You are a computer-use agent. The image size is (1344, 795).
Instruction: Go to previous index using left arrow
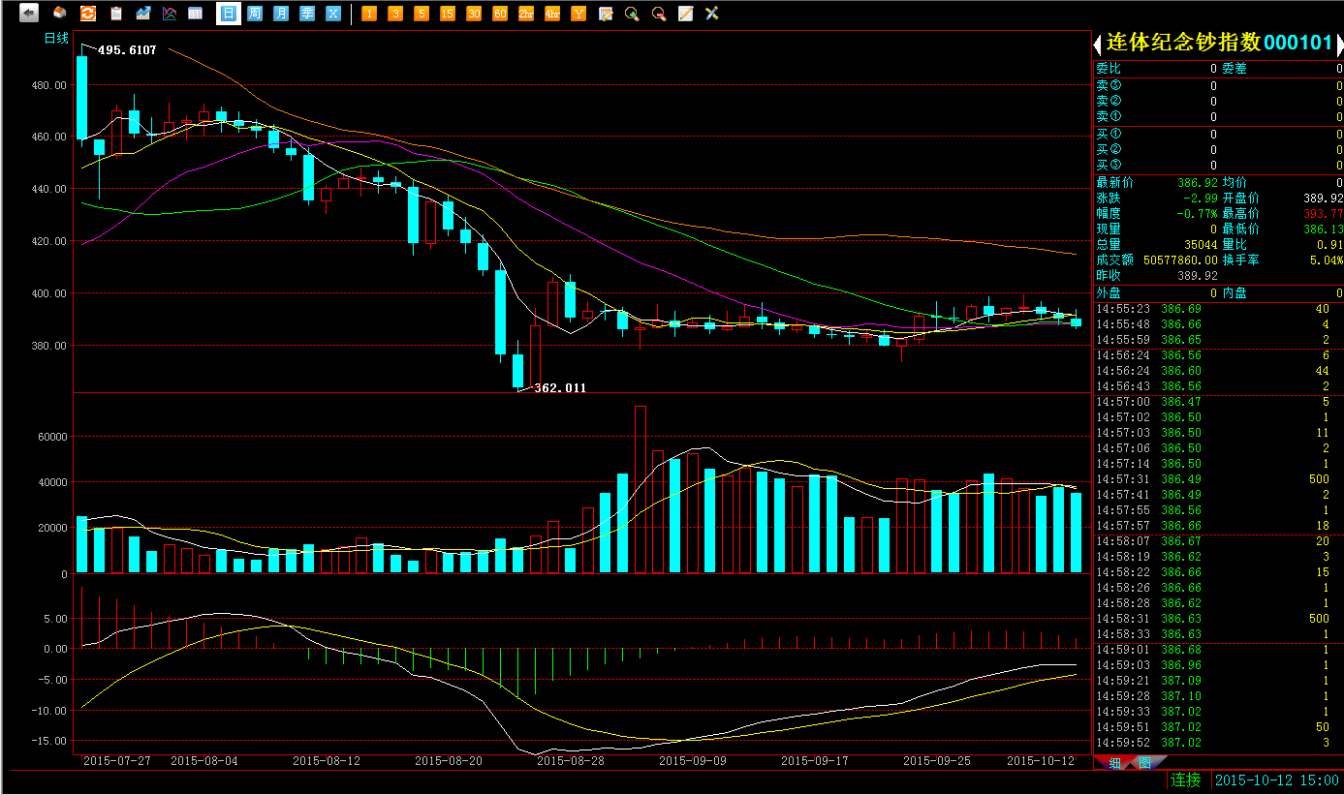click(x=1098, y=44)
